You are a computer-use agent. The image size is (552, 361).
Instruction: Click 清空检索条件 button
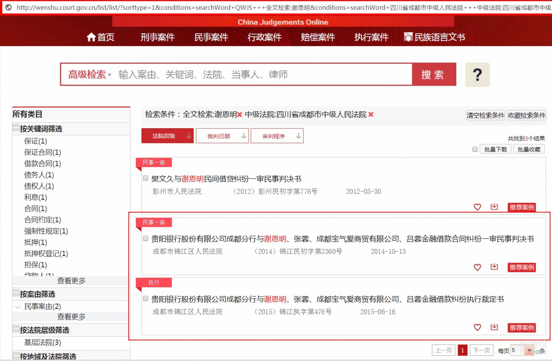[x=485, y=115]
